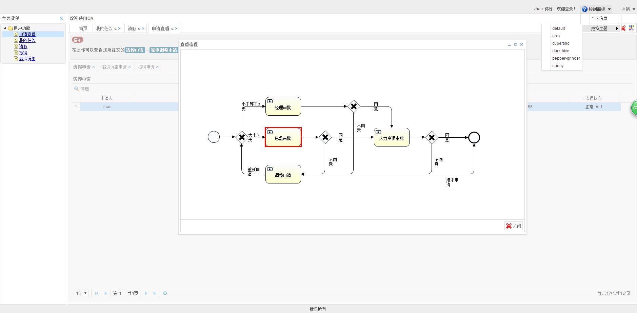Open the page size dropdown showing 10
The height and width of the screenshot is (313, 637).
81,293
